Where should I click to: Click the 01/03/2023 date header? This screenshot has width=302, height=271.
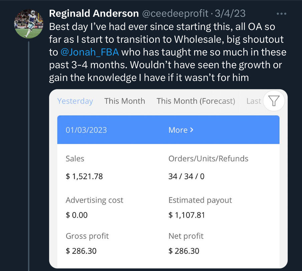tap(86, 130)
